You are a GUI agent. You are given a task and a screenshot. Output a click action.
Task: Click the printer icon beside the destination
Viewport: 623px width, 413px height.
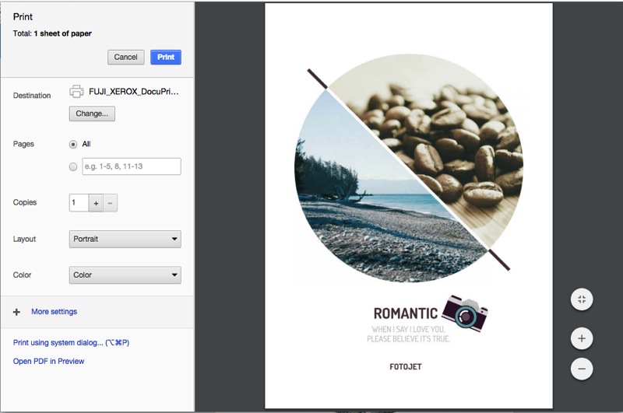coord(76,92)
